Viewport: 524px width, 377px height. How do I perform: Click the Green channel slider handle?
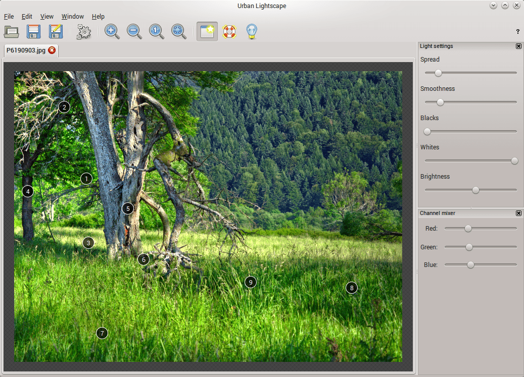click(x=469, y=247)
